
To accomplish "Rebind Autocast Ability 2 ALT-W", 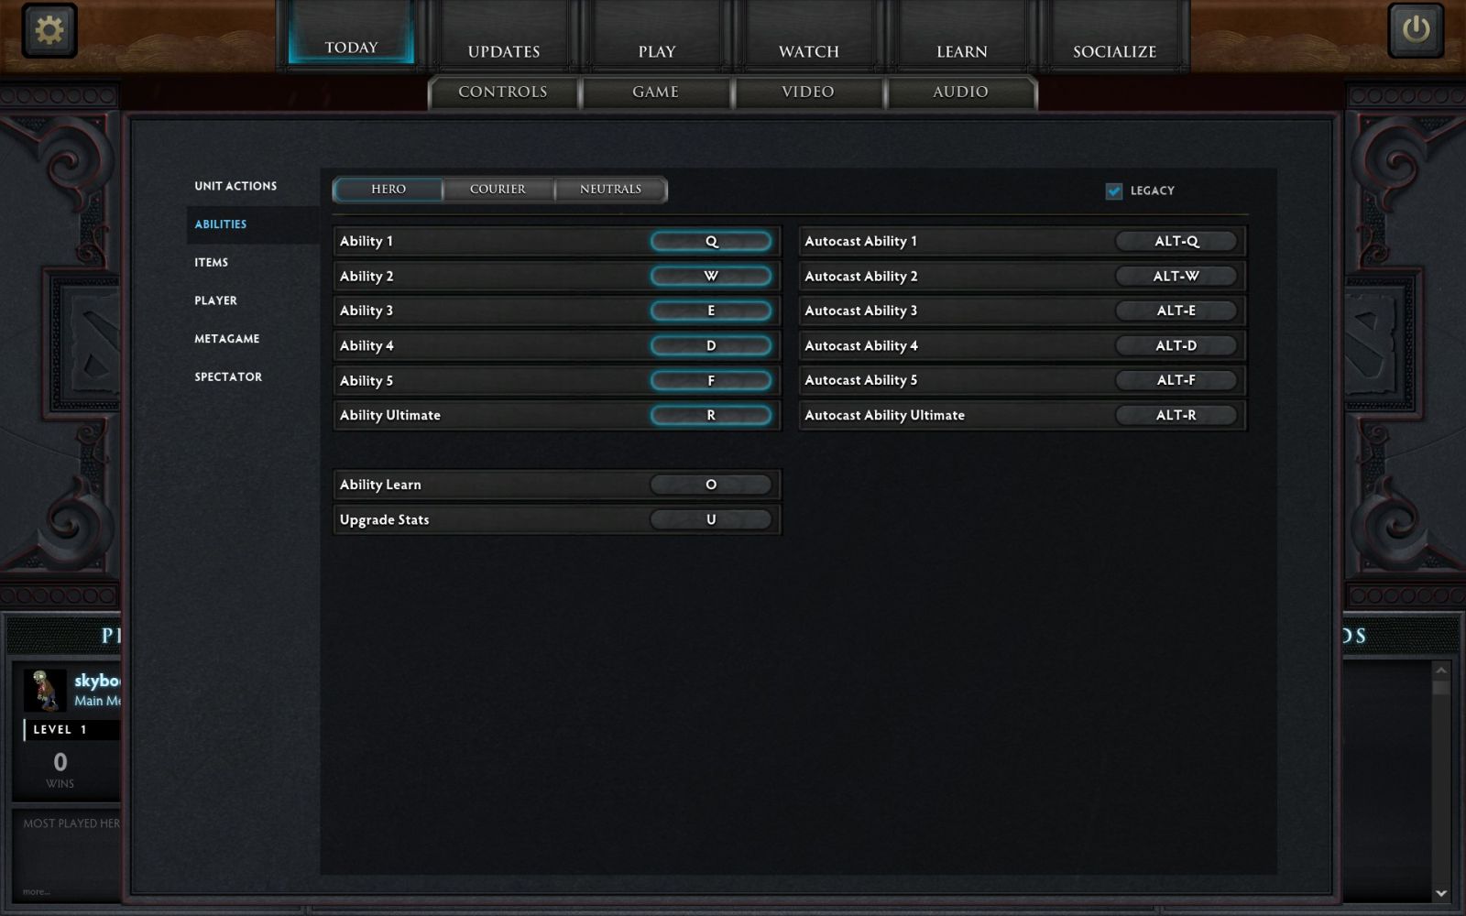I will point(1176,277).
